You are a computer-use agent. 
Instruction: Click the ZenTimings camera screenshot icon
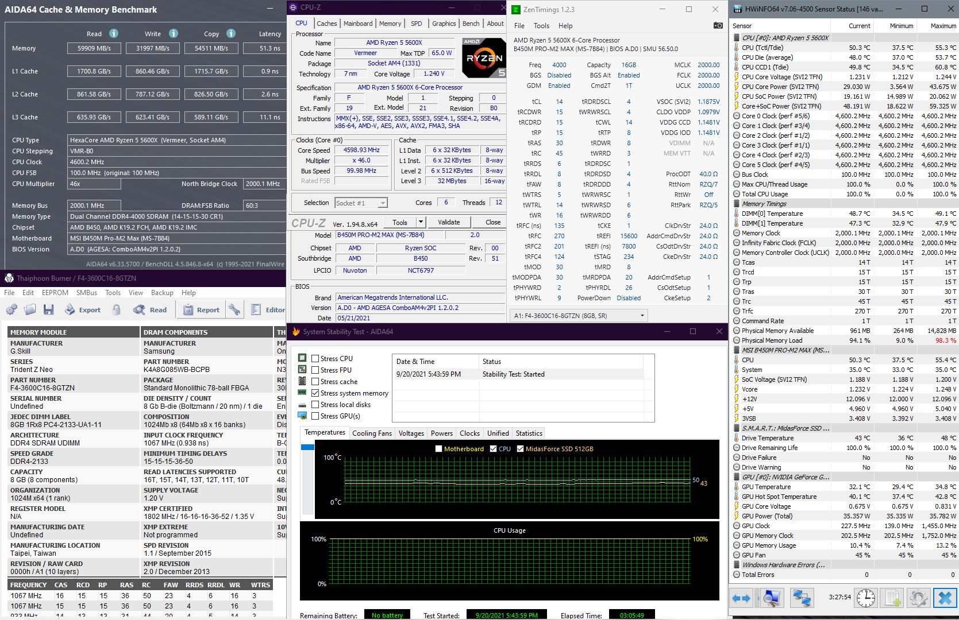pos(718,25)
